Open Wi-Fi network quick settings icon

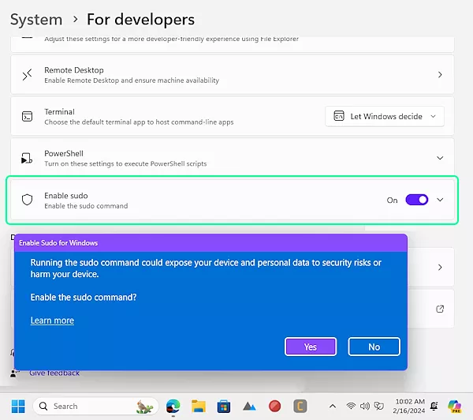[351, 406]
